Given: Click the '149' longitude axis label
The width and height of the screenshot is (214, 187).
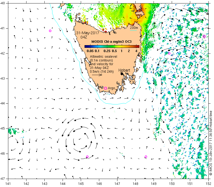Looking at the screenshot, I should click(154, 184).
